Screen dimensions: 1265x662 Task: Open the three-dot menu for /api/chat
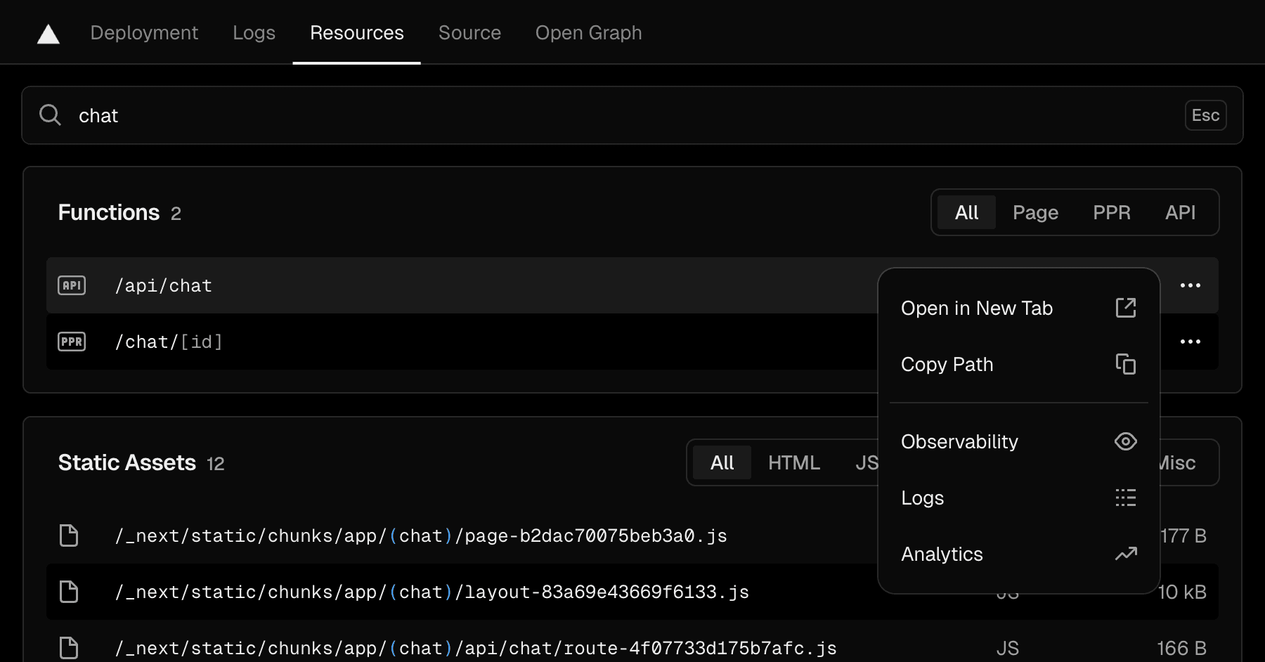point(1190,285)
